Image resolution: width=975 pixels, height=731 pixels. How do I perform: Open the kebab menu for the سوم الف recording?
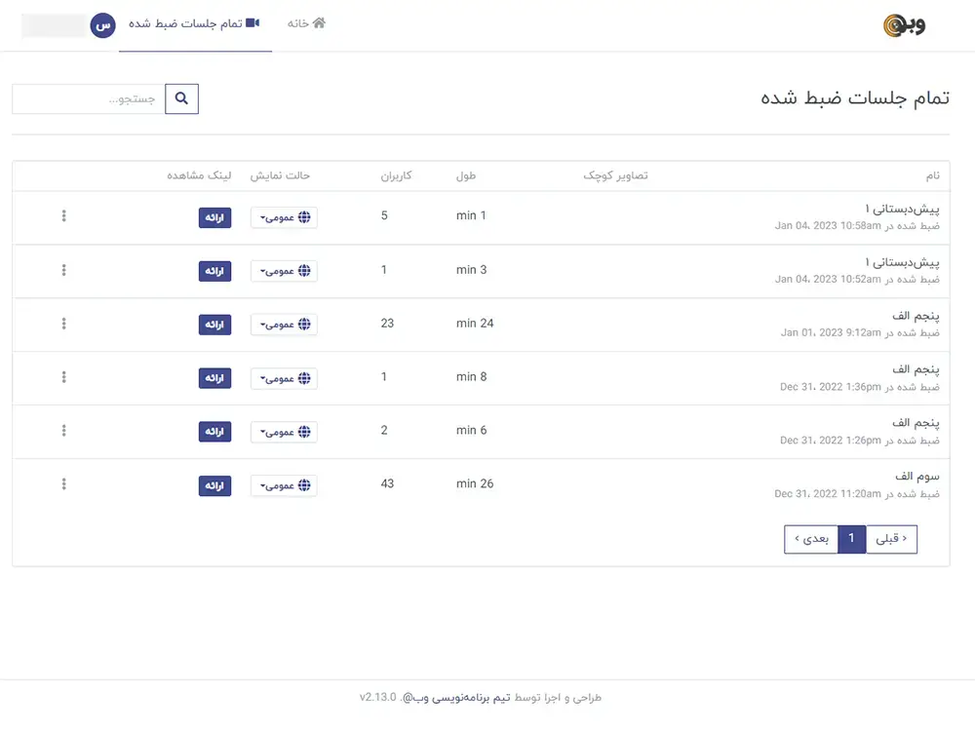point(63,484)
